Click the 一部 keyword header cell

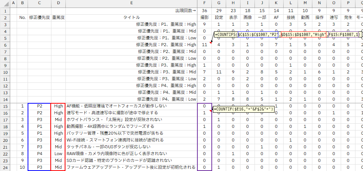(x=262, y=18)
